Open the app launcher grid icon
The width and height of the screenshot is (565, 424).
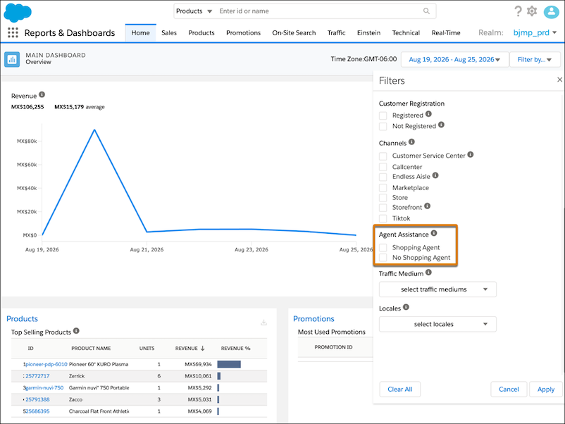[13, 33]
